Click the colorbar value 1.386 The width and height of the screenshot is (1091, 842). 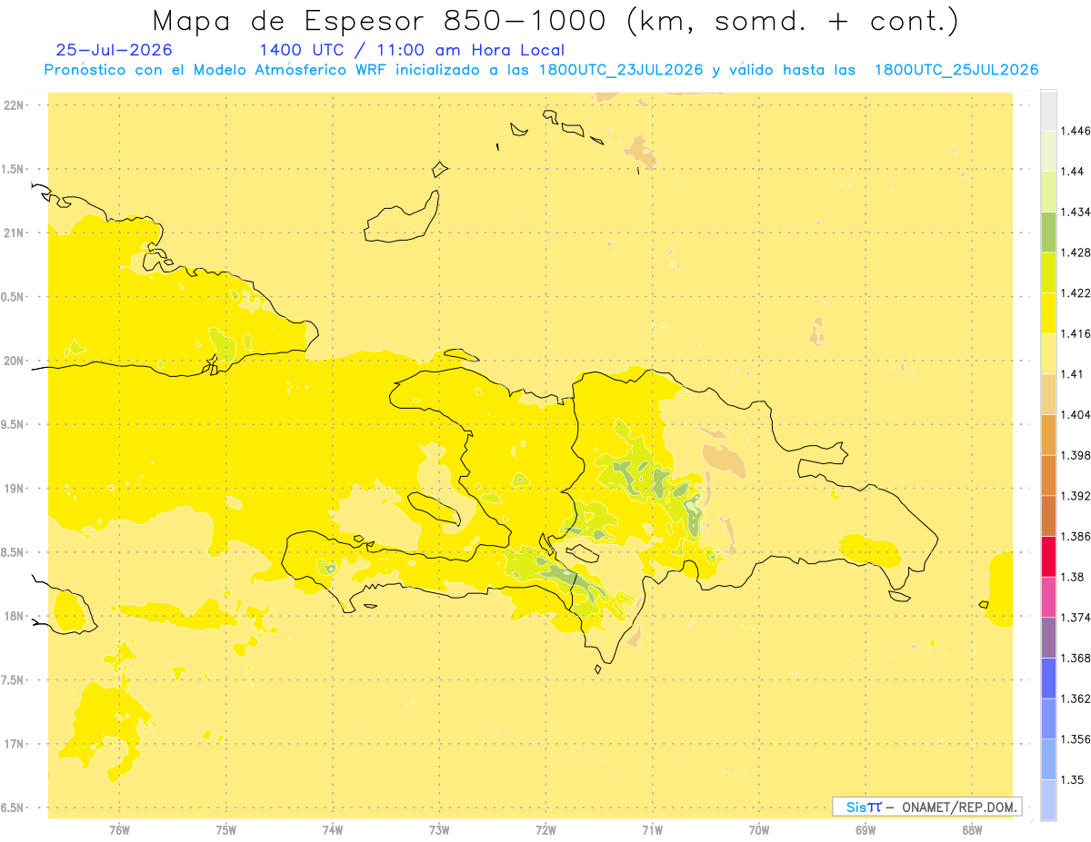click(x=1077, y=537)
